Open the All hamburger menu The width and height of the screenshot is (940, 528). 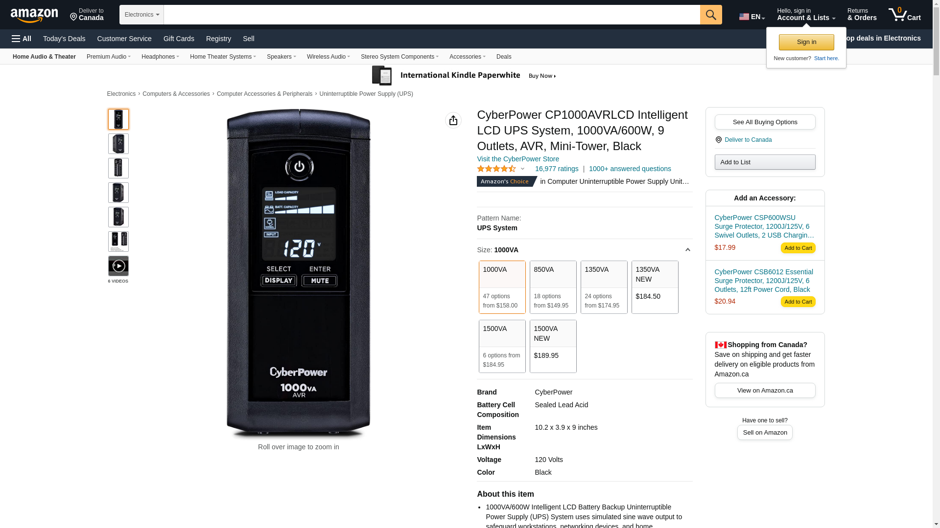click(x=22, y=39)
